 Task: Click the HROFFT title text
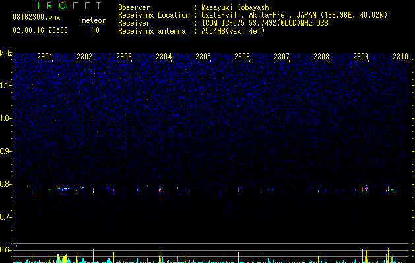(68, 5)
